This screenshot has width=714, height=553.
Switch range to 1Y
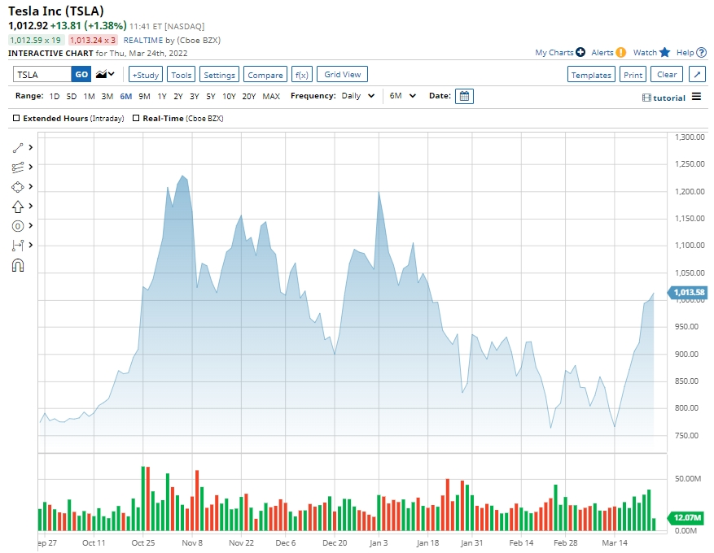[162, 97]
